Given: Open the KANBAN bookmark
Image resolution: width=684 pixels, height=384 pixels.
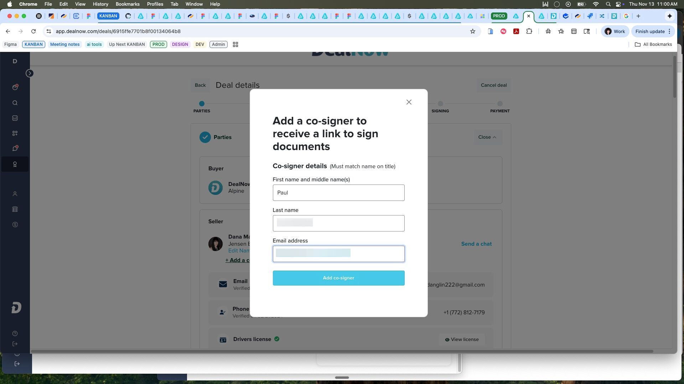Looking at the screenshot, I should (x=33, y=44).
